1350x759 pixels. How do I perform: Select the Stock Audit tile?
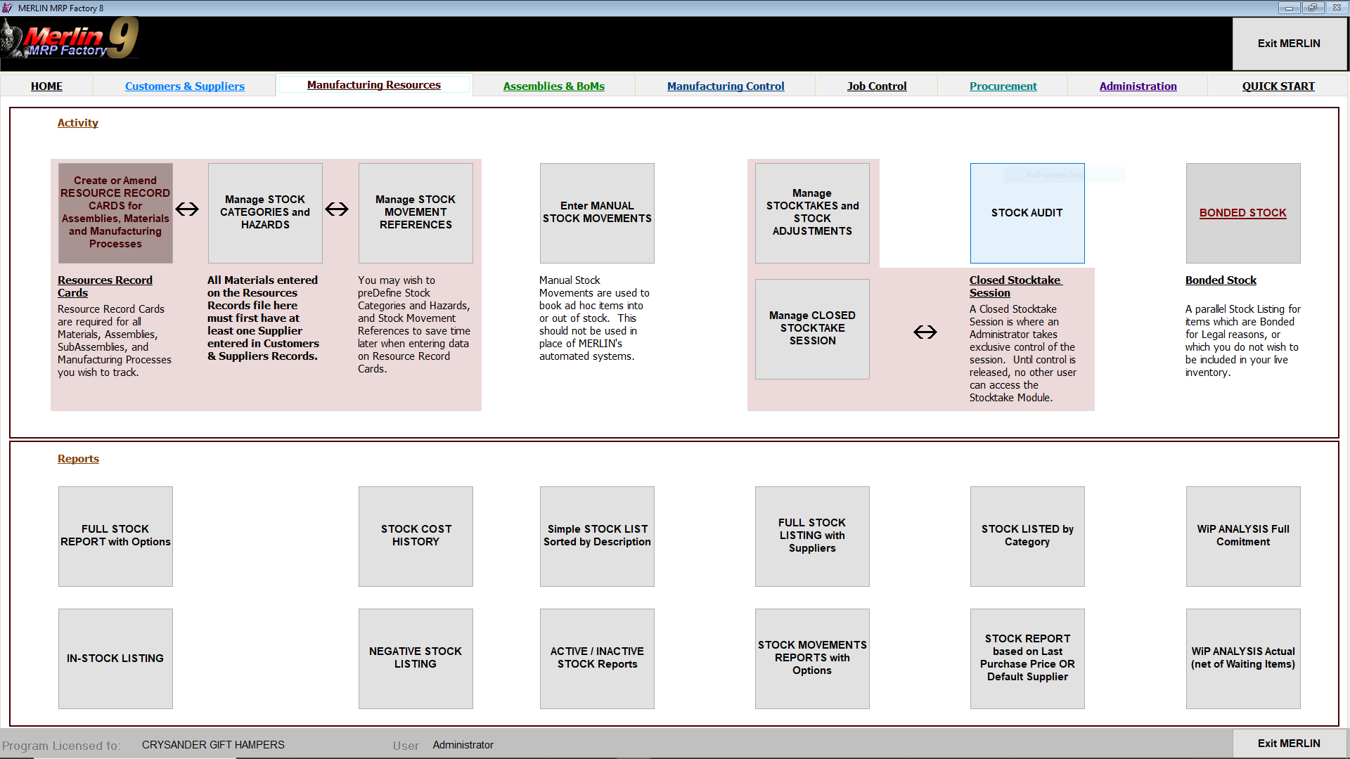click(1027, 212)
